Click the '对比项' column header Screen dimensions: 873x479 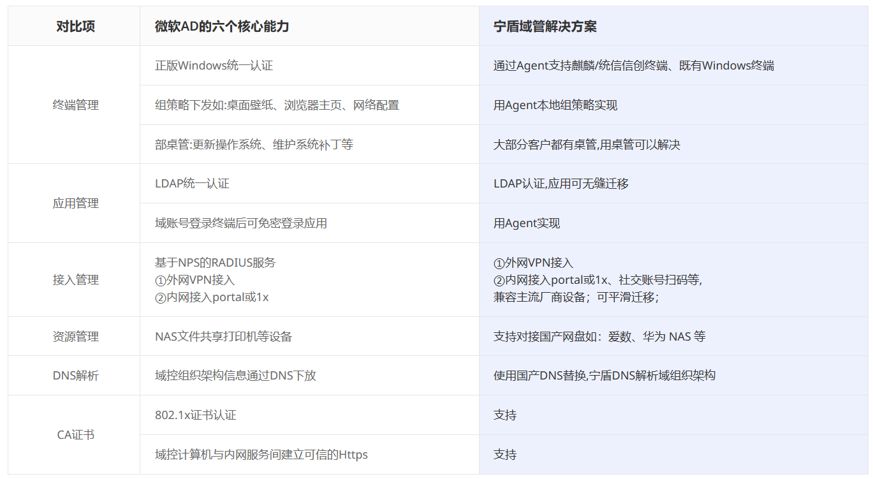point(75,26)
